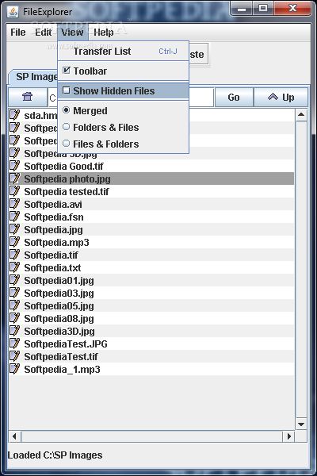
Task: Enable Show Hidden Files option
Action: click(123, 90)
